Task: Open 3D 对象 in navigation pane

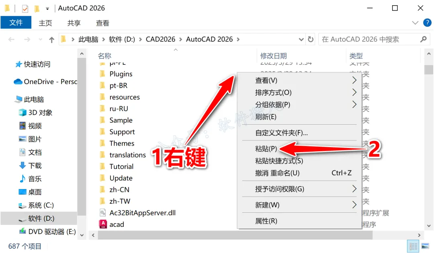Action: point(35,113)
